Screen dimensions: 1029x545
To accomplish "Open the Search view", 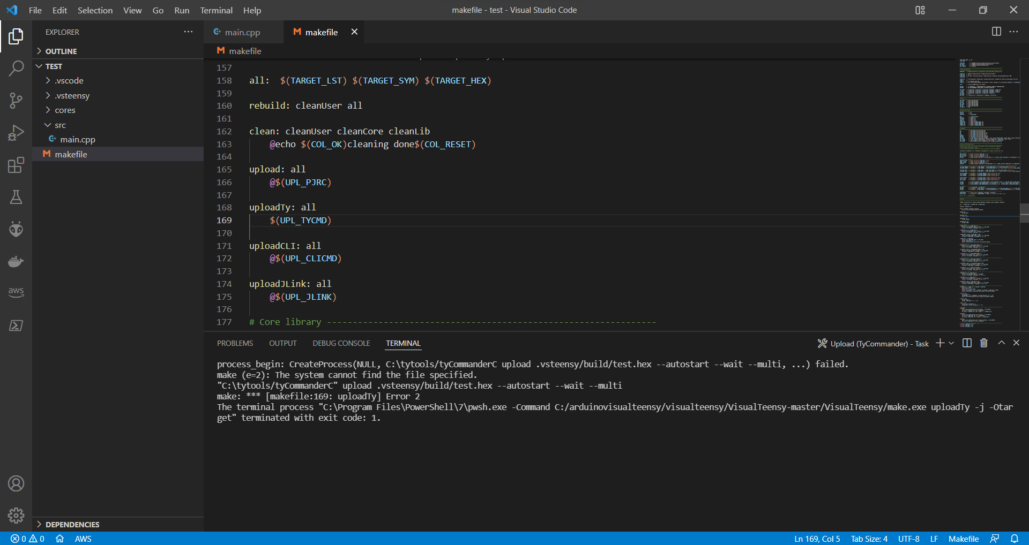I will click(x=16, y=68).
